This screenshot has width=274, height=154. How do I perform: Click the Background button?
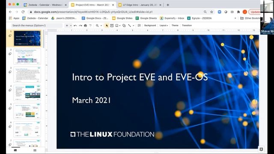pyautogui.click(x=150, y=26)
